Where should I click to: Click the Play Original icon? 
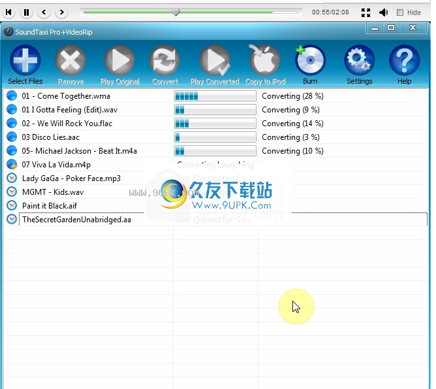tap(119, 60)
